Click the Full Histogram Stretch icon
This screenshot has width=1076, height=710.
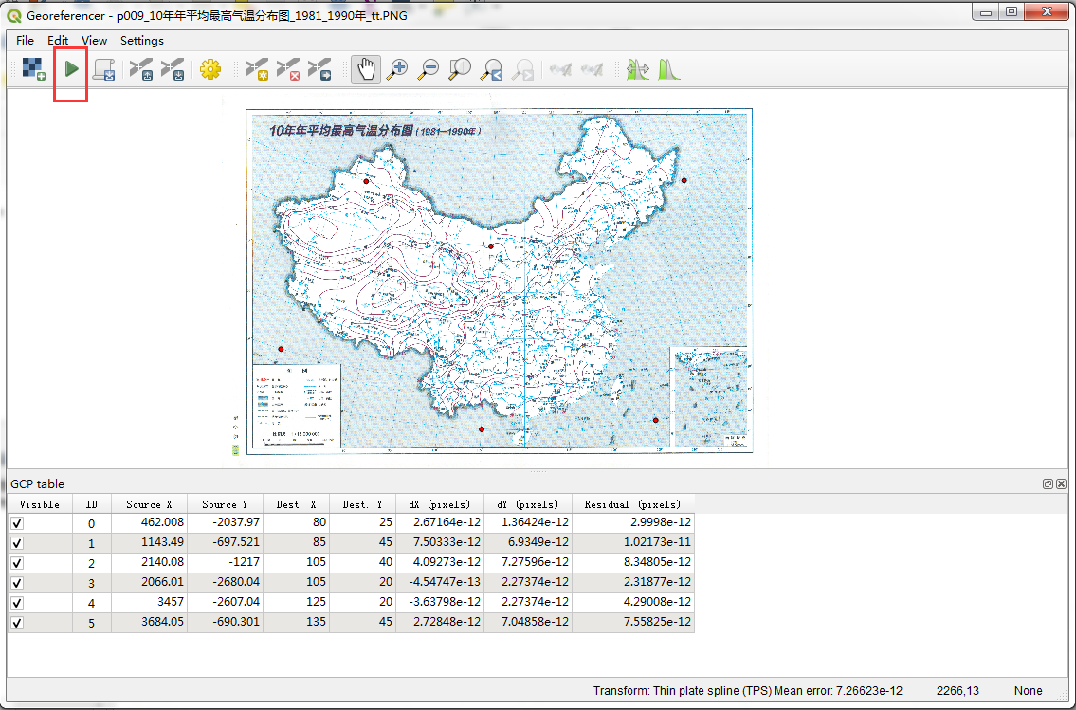[x=637, y=69]
